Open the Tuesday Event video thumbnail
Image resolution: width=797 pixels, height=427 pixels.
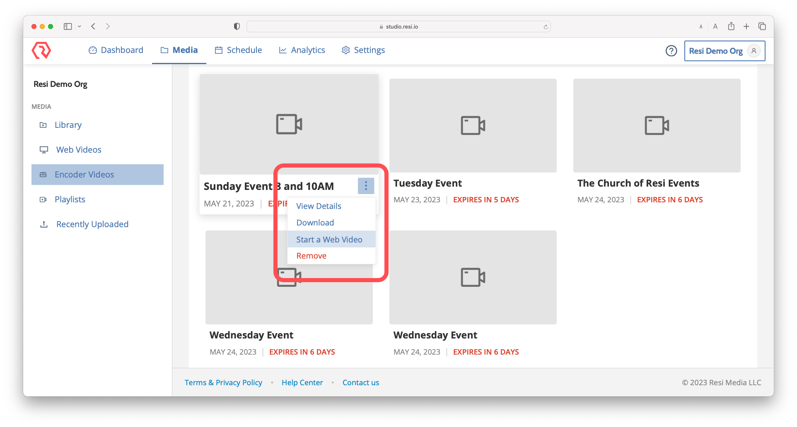coord(473,125)
